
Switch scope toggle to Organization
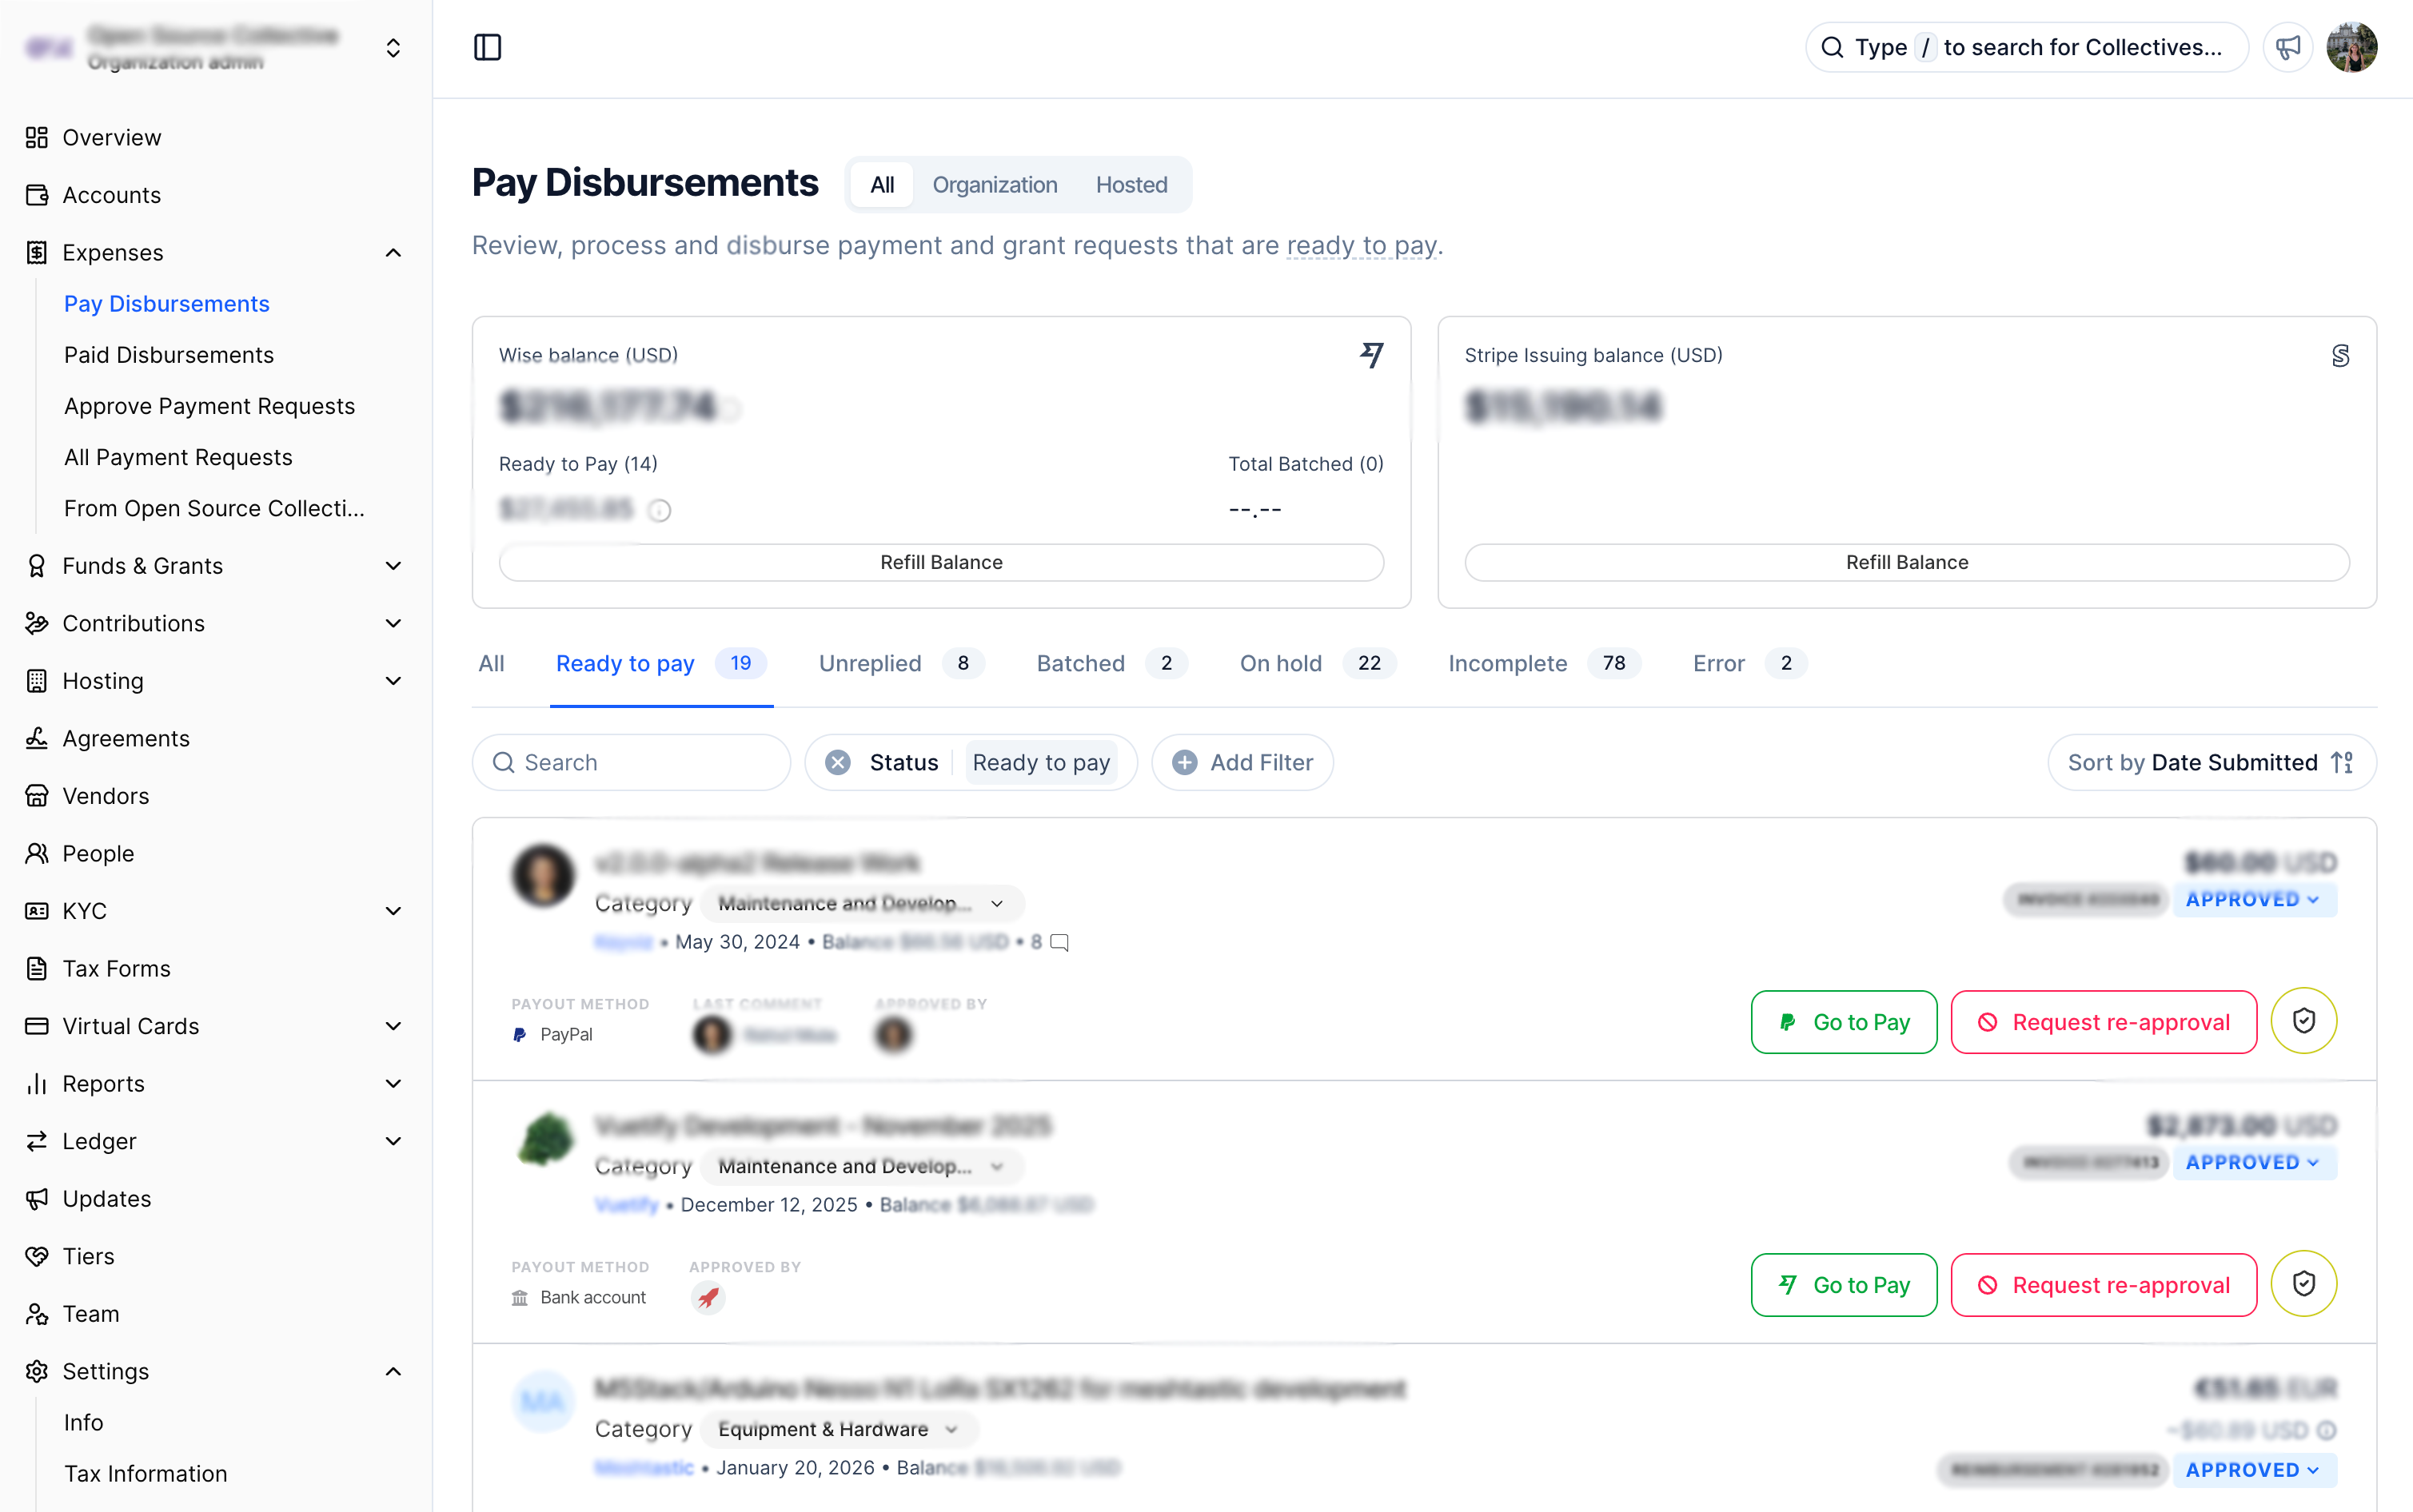tap(995, 185)
